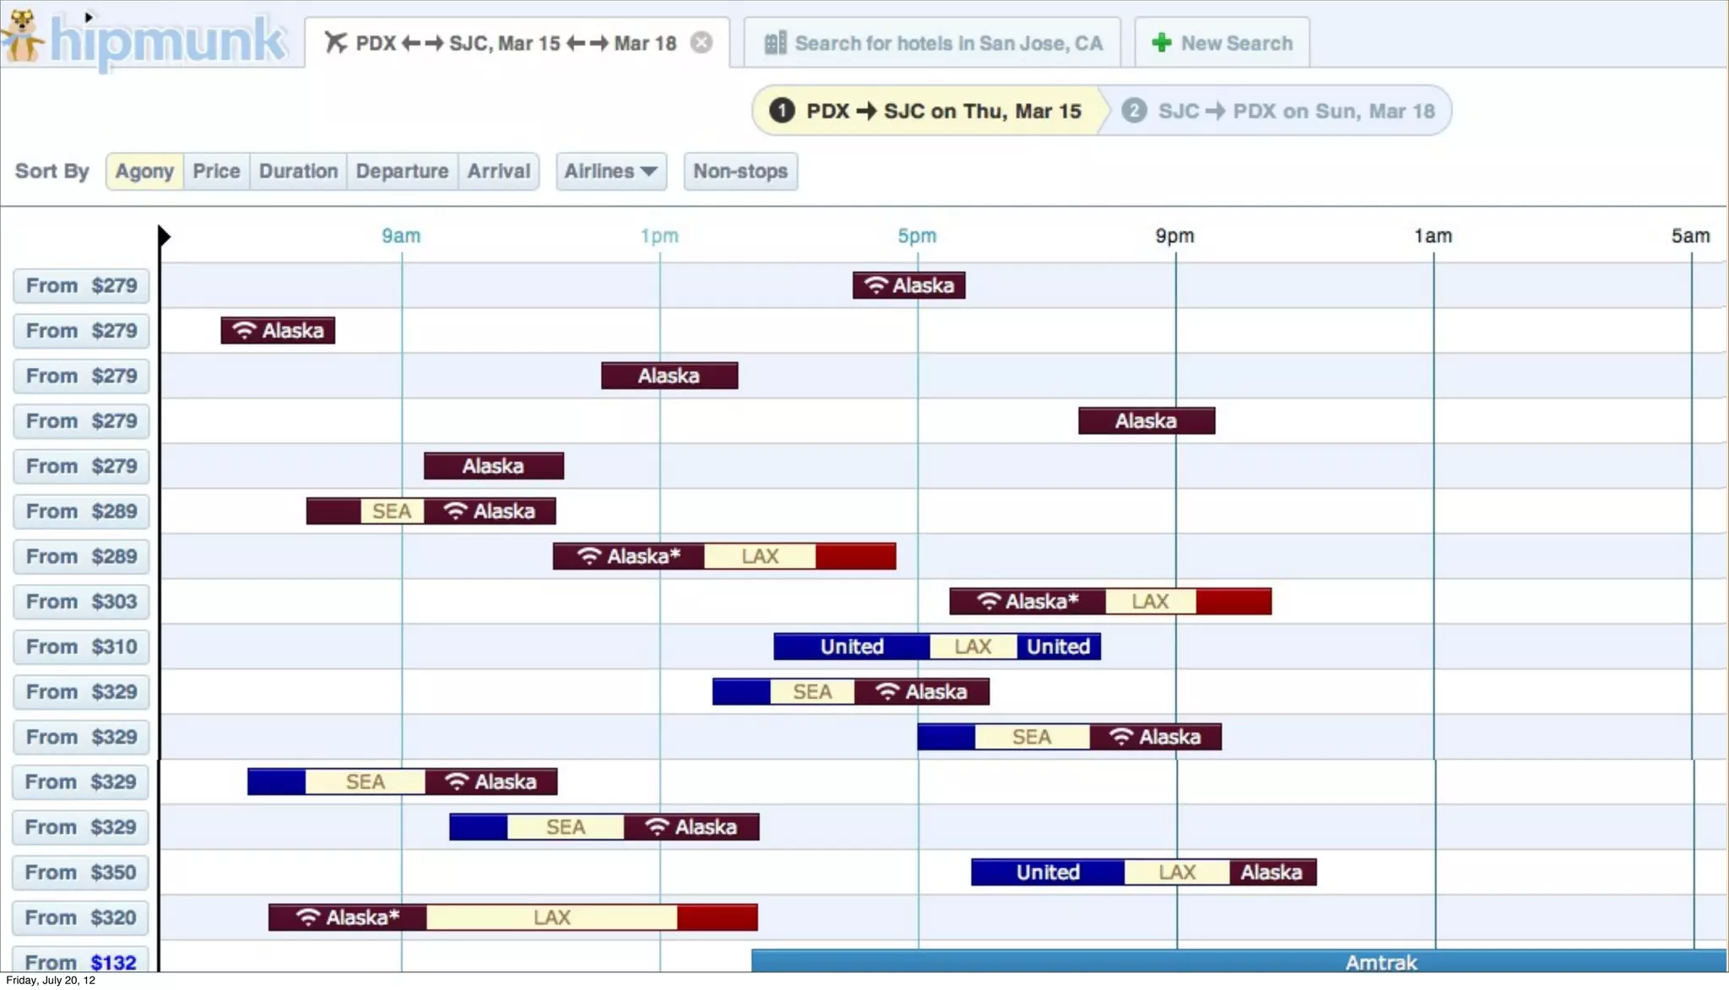Click the hotel building icon in the tab
The width and height of the screenshot is (1729, 990).
[x=775, y=43]
